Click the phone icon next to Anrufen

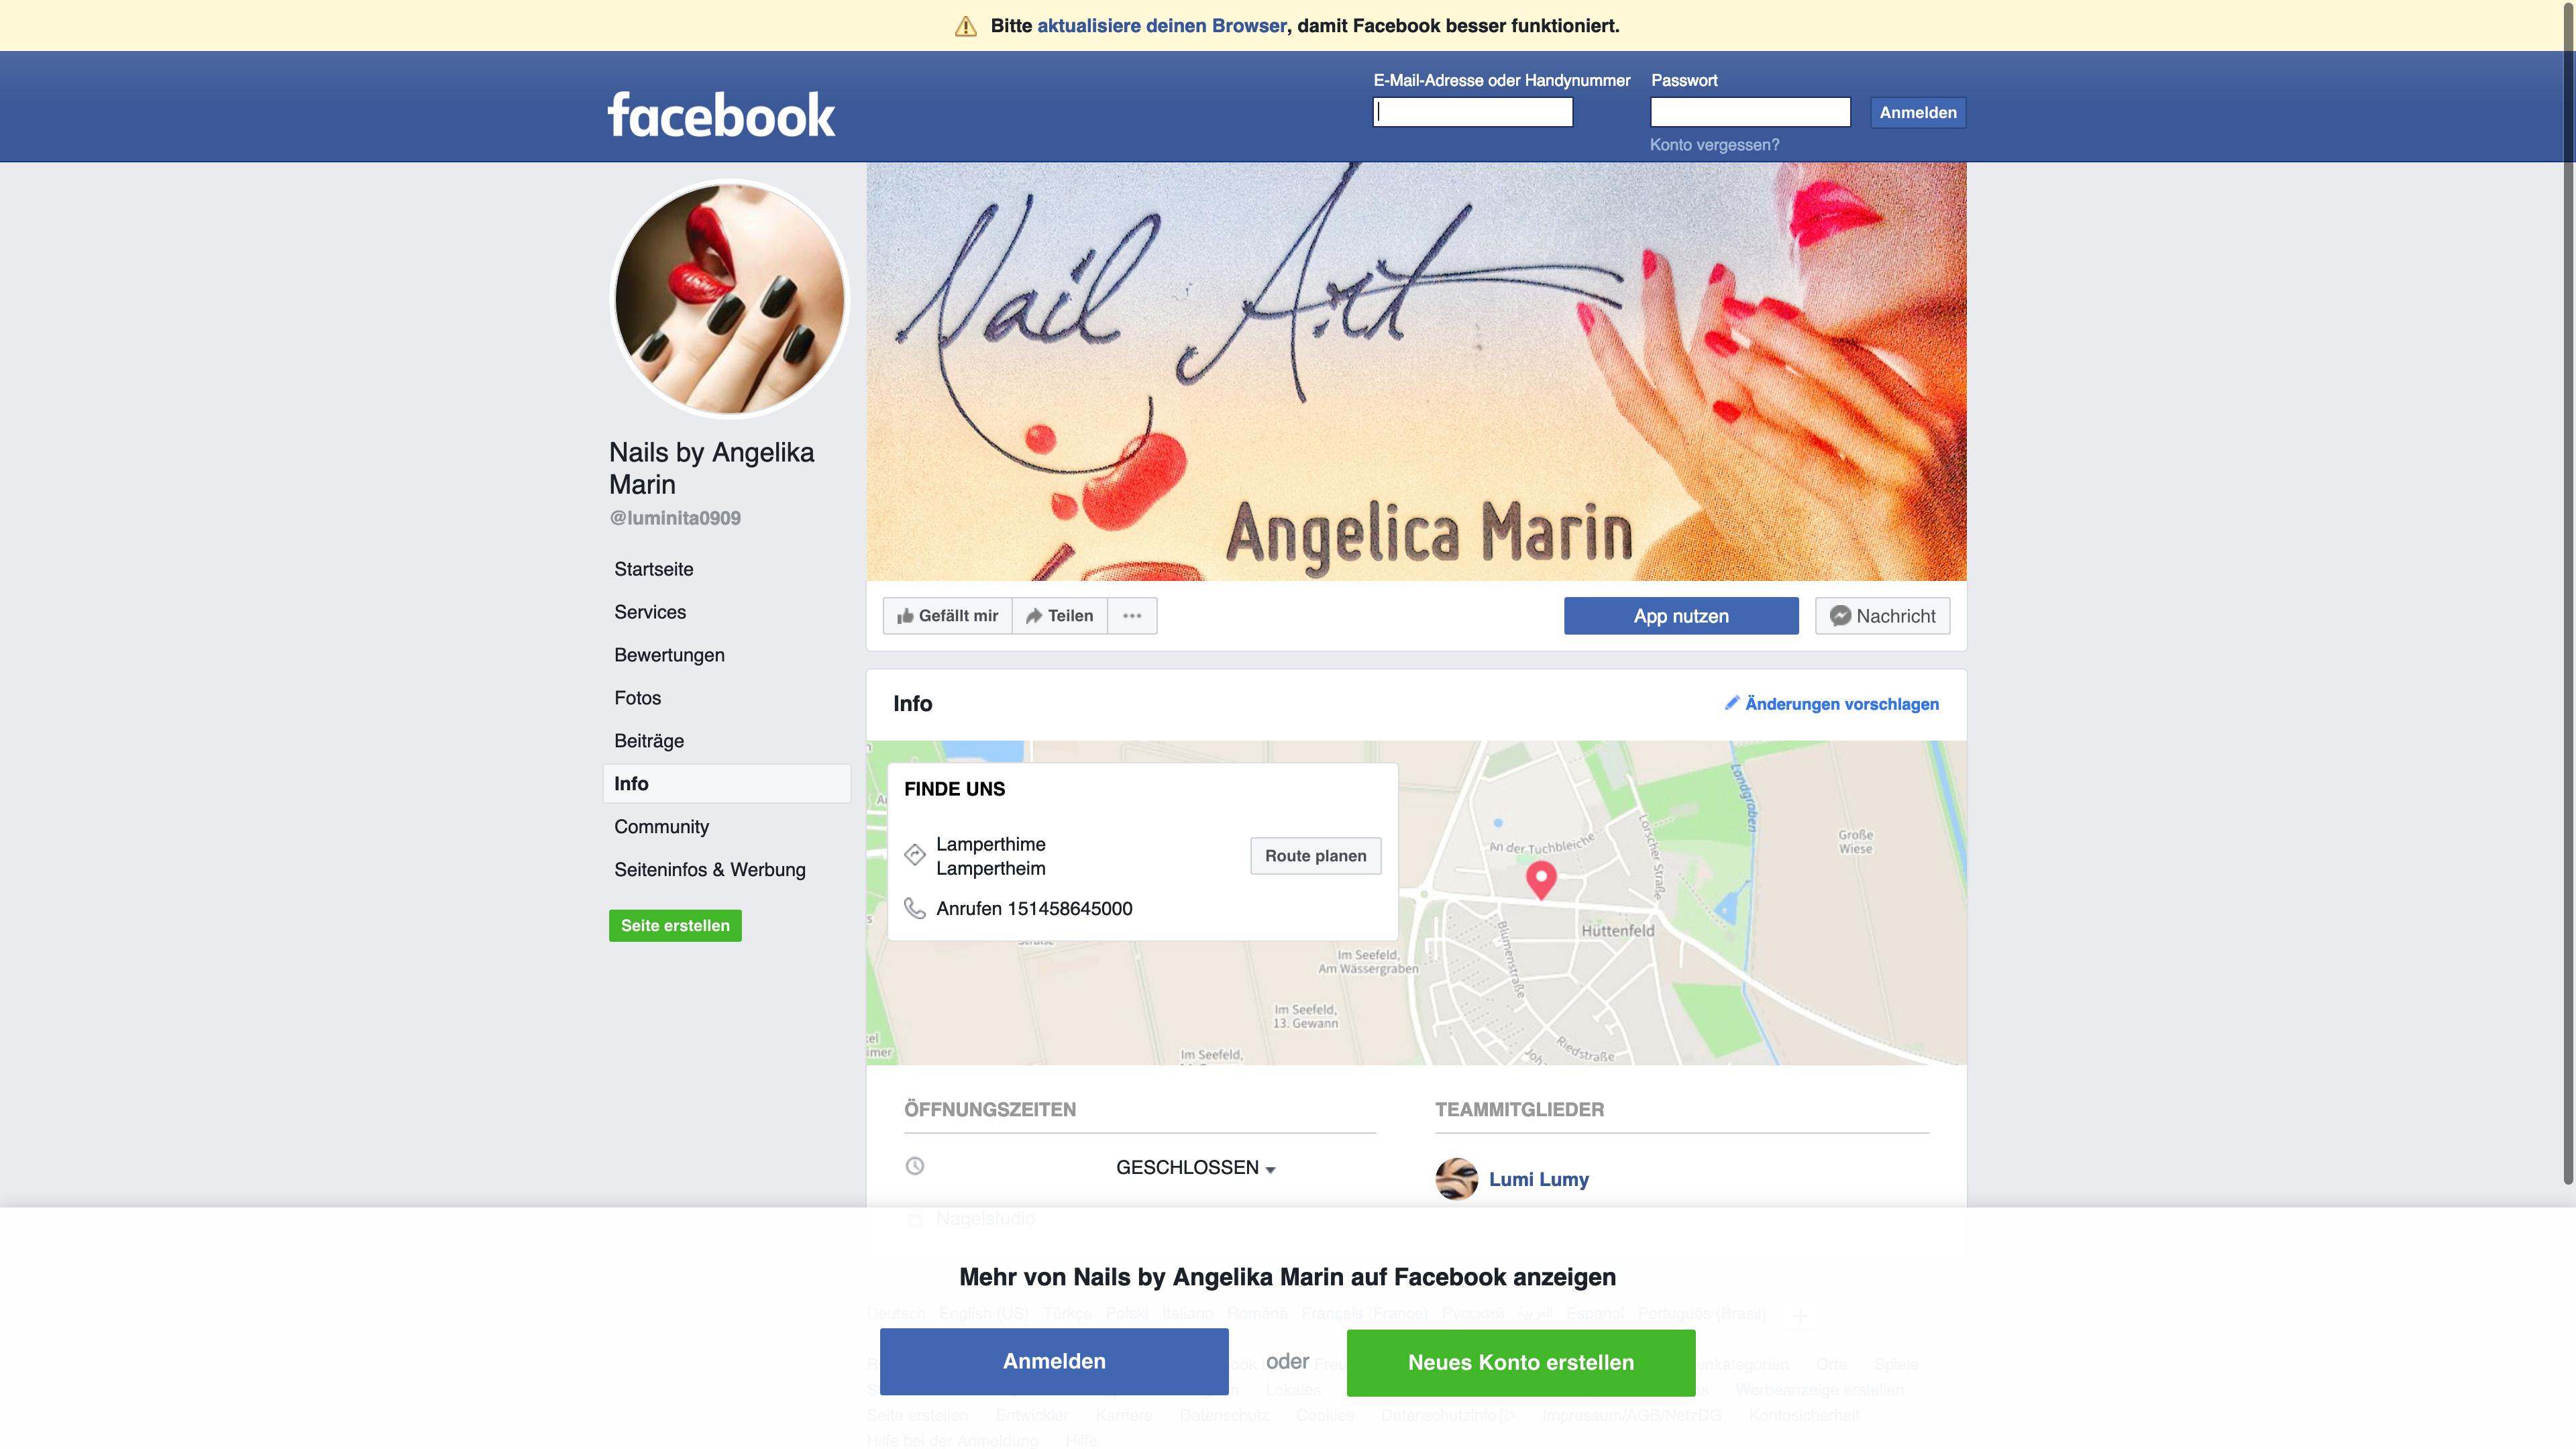915,908
